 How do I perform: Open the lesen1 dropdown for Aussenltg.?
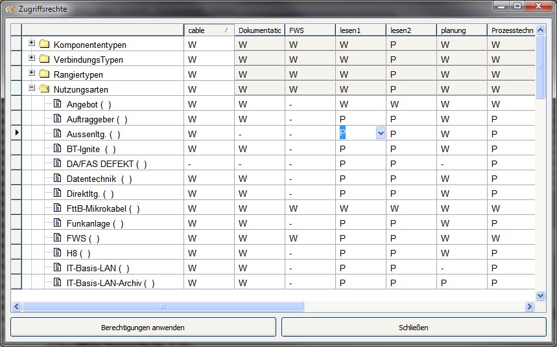tap(381, 133)
